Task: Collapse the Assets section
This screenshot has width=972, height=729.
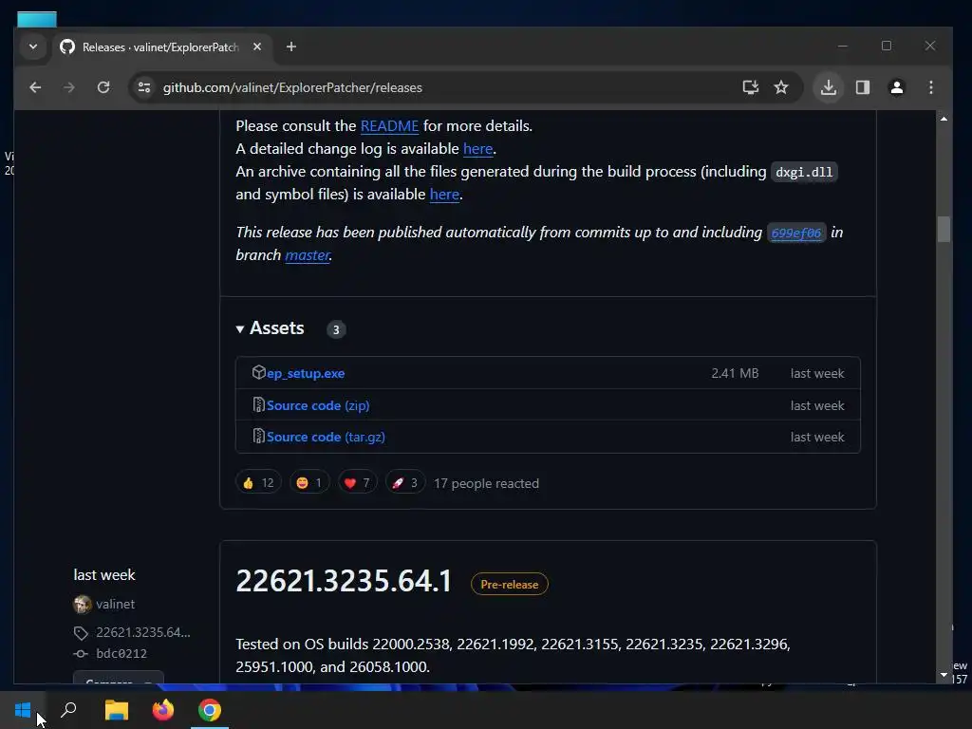Action: [270, 327]
